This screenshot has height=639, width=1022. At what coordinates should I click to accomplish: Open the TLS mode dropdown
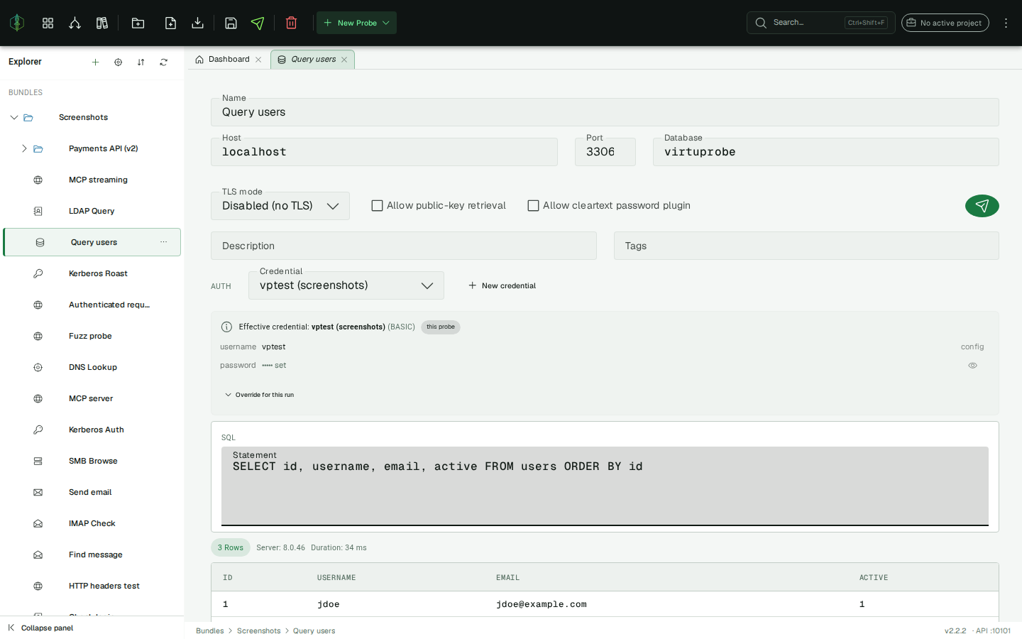tap(280, 206)
